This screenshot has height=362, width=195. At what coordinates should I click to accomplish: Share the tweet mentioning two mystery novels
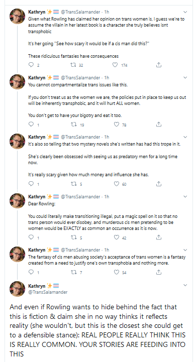pyautogui.click(x=158, y=184)
